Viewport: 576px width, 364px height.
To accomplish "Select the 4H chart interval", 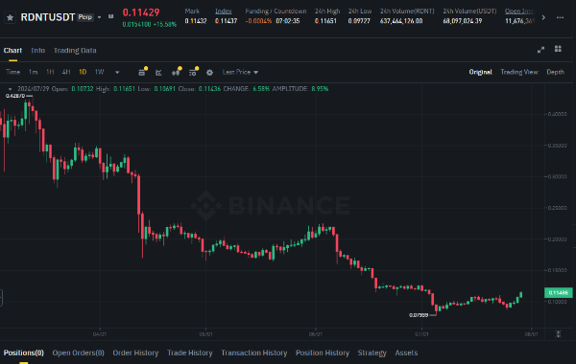I will click(x=66, y=72).
